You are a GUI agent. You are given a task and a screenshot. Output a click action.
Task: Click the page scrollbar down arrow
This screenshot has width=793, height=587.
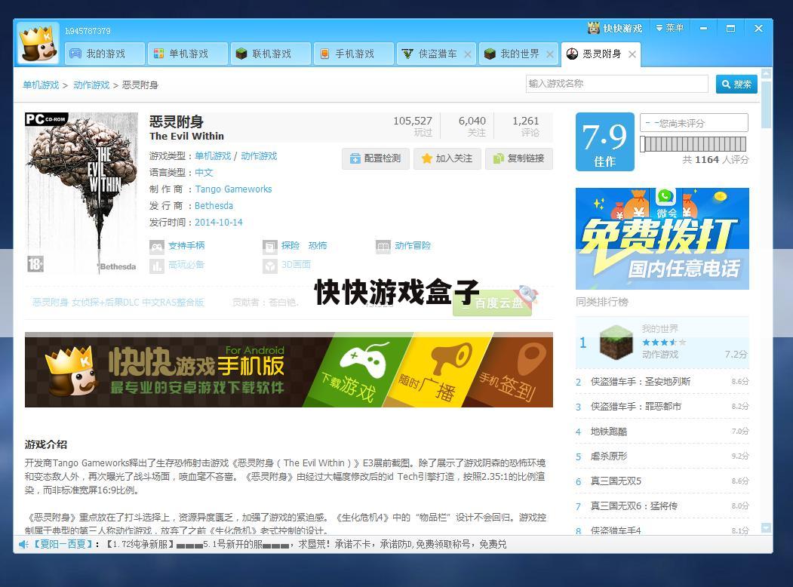coord(766,528)
